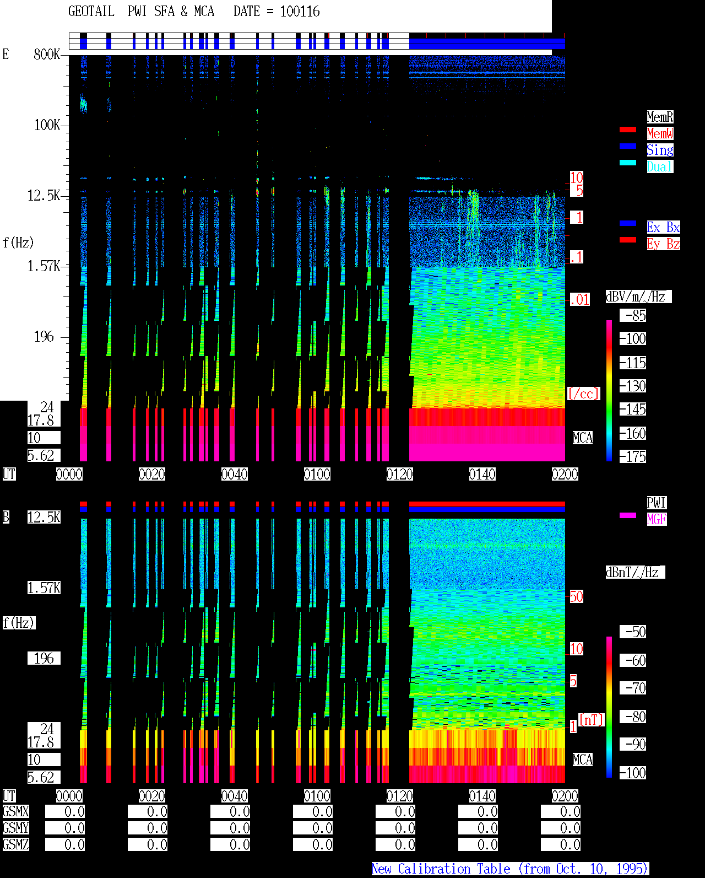Click the GSMZ value at 0200

coord(561,844)
